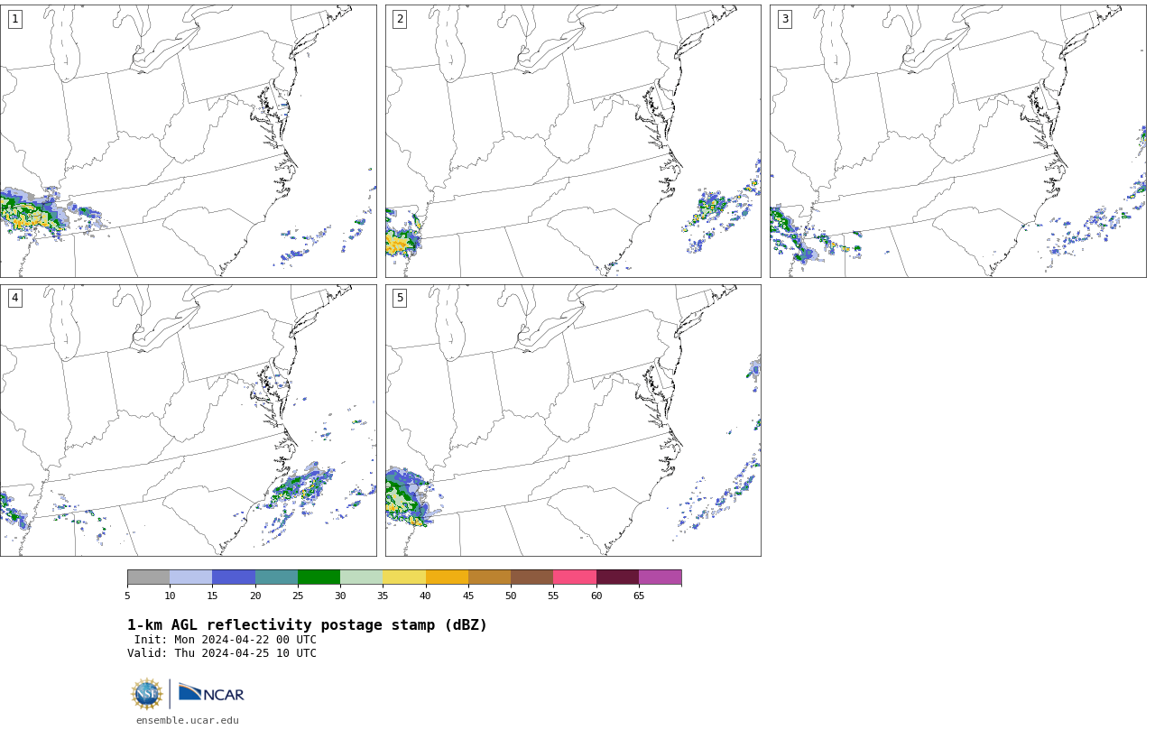The height and width of the screenshot is (730, 1155).
Task: Click the 'Init: Mon 2024-04-22 00 UTC' line
Action: pos(226,640)
